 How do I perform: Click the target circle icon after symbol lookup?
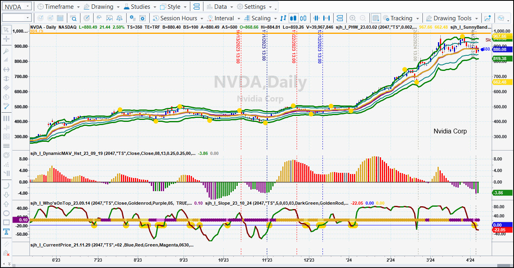[87, 18]
